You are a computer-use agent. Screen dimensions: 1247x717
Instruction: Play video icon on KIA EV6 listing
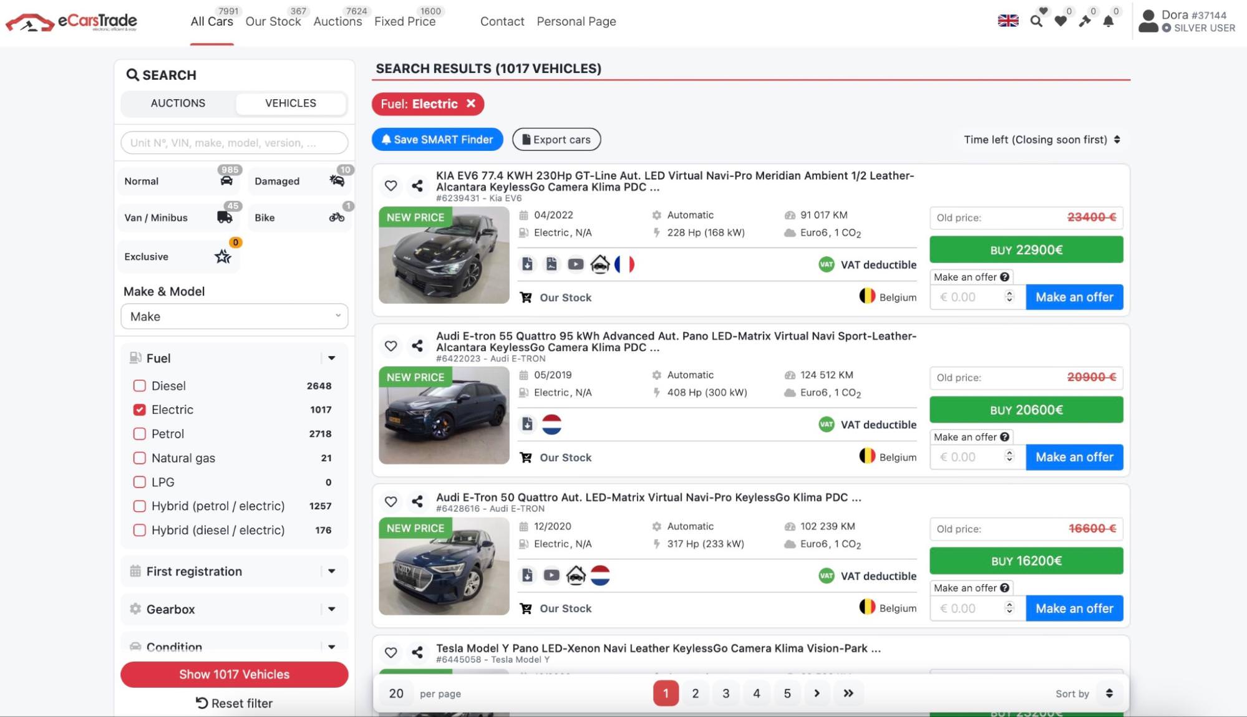tap(575, 264)
